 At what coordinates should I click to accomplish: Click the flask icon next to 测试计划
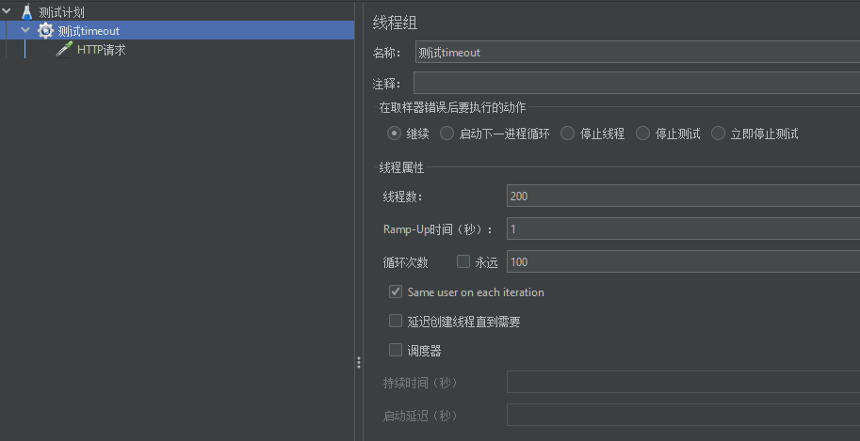click(26, 11)
